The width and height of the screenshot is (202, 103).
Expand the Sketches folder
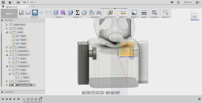pos(7,47)
